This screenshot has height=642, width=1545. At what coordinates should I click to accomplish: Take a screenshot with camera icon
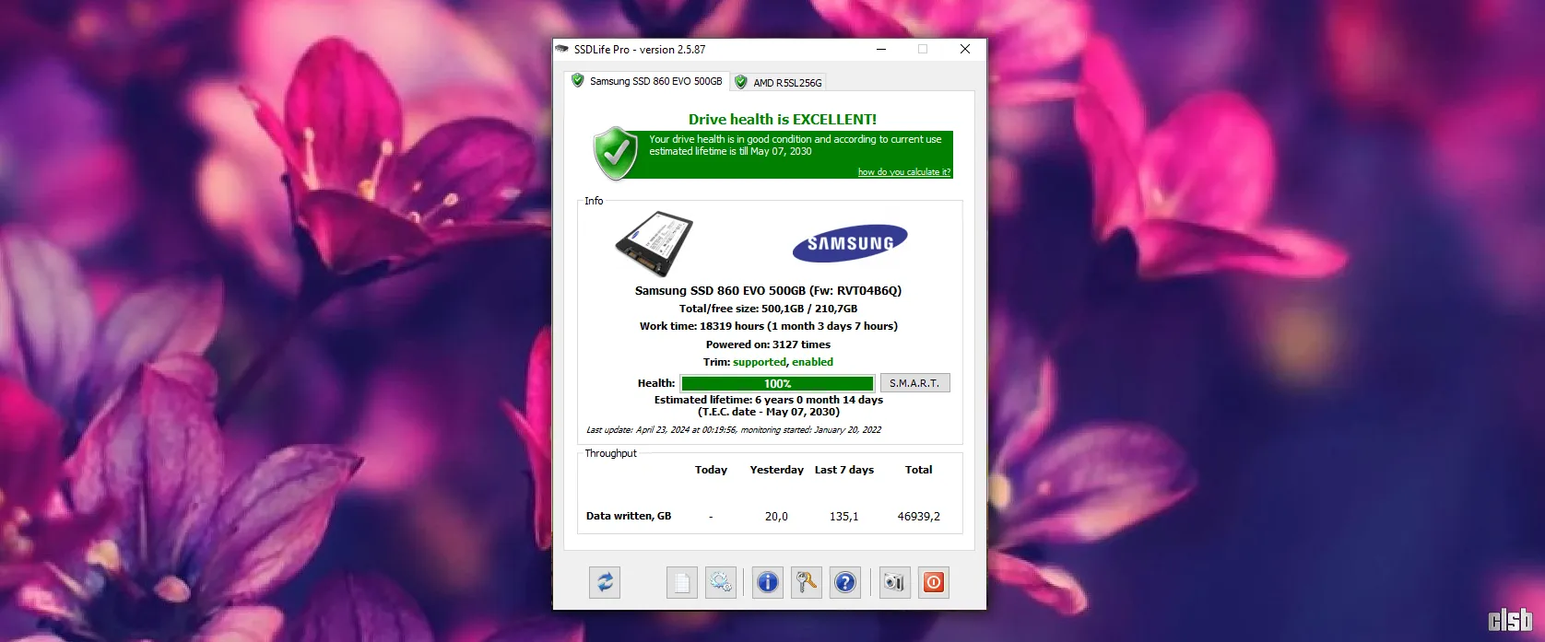point(894,582)
